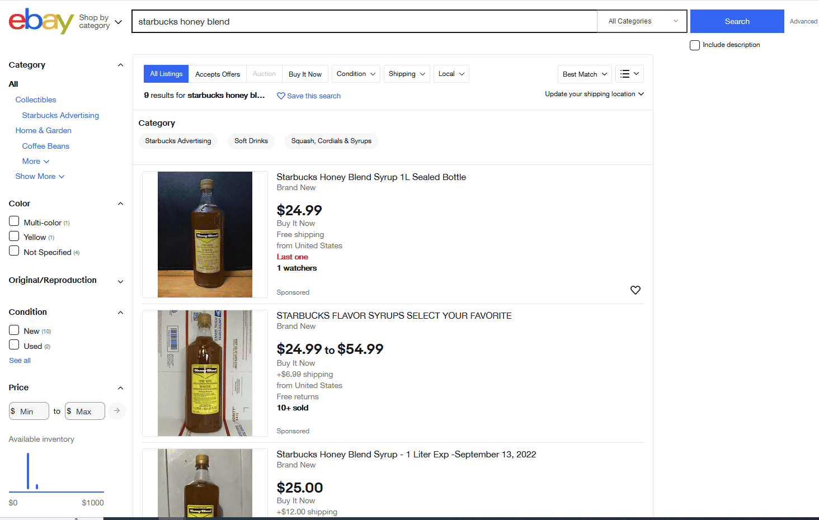The image size is (819, 520).
Task: Click the eBay logo
Action: tap(41, 21)
